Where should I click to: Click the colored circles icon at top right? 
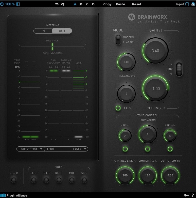[193, 4]
